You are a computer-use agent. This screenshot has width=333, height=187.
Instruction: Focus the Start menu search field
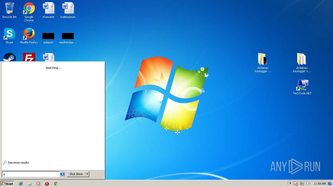[31, 174]
